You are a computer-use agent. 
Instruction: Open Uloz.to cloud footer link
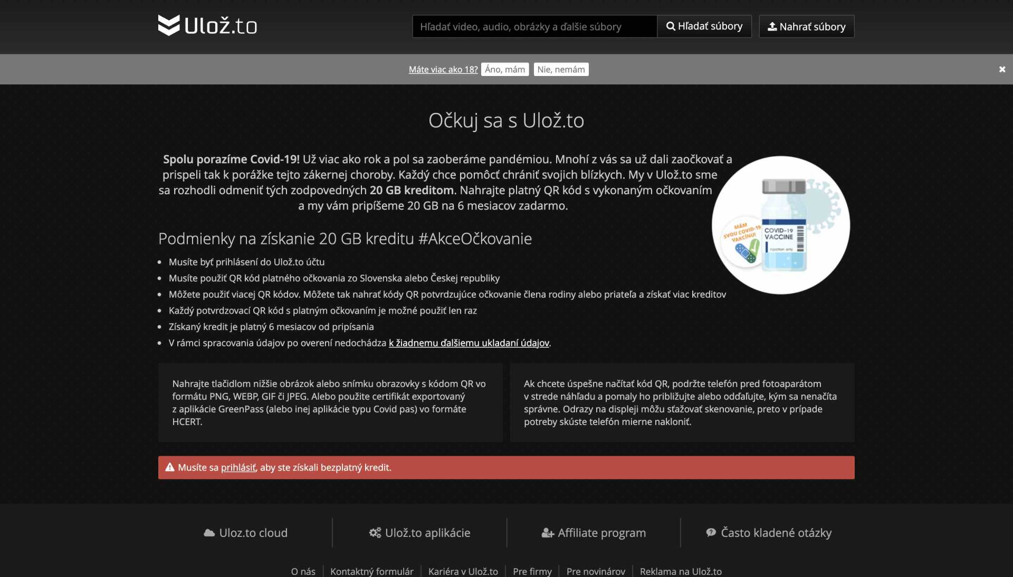[246, 533]
